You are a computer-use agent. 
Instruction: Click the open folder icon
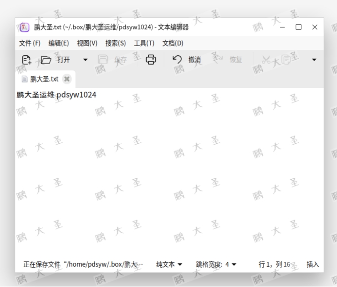tap(46, 60)
